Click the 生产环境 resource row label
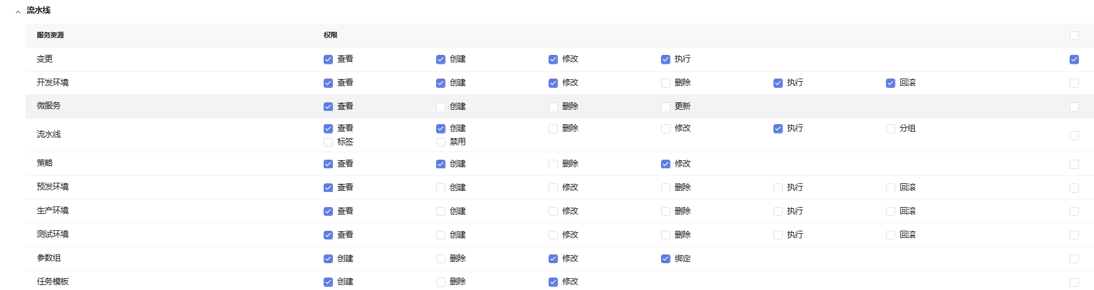Image resolution: width=1094 pixels, height=290 pixels. pyautogui.click(x=52, y=211)
